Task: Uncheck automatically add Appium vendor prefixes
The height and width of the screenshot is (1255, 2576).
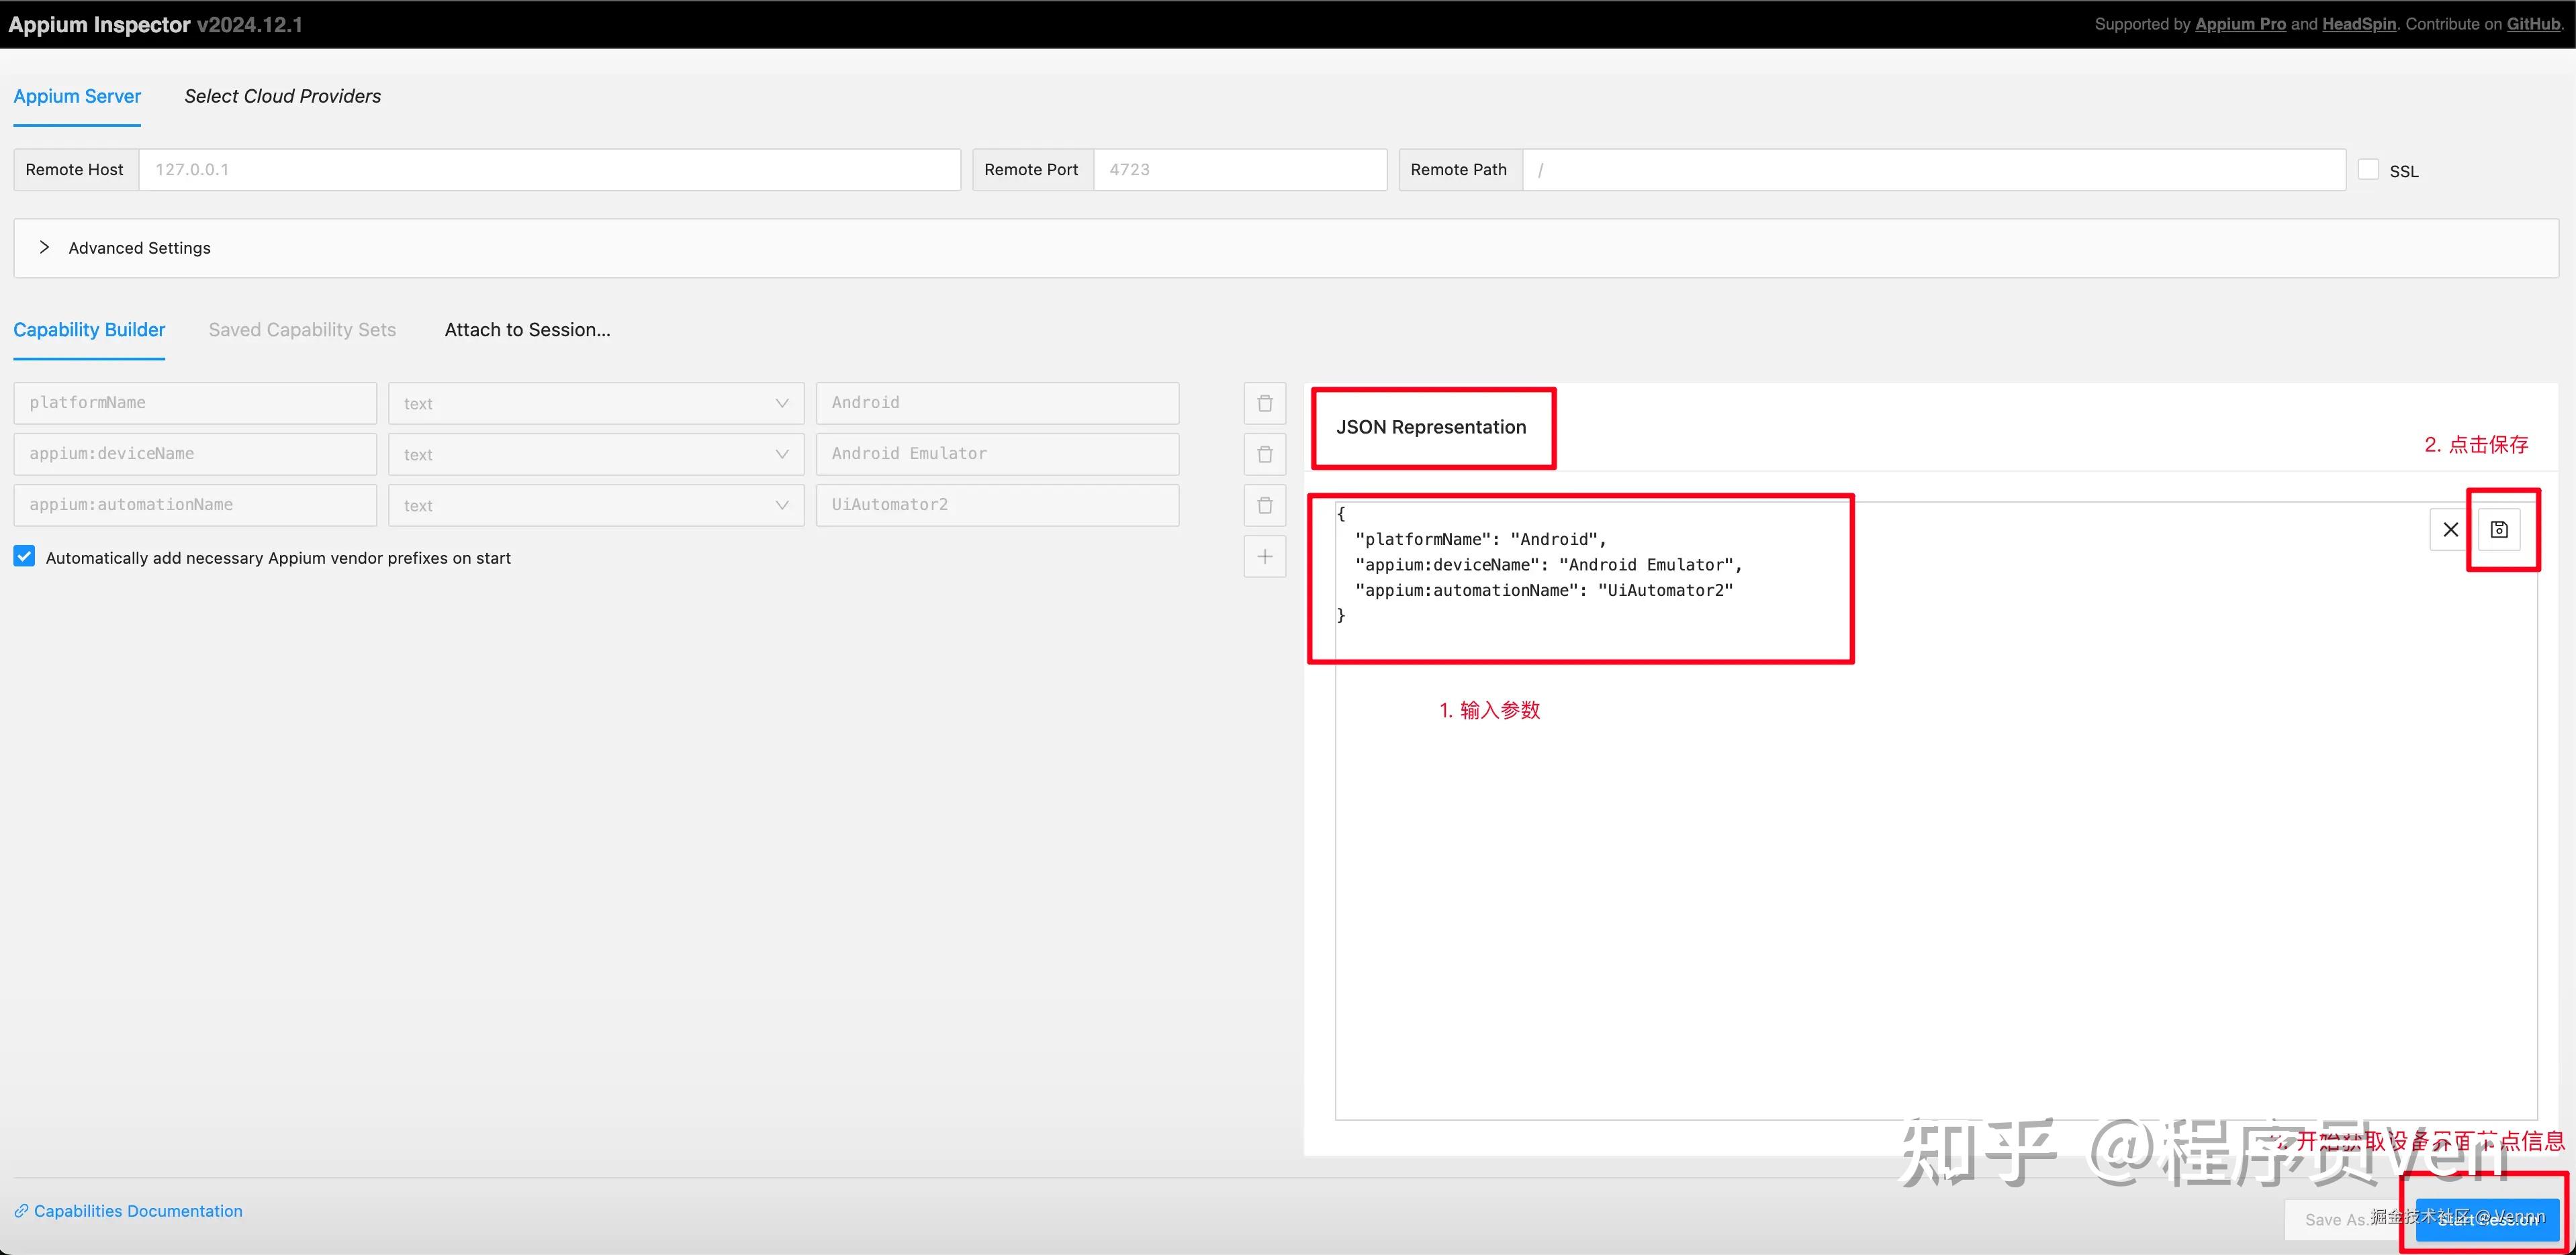Action: tap(24, 556)
